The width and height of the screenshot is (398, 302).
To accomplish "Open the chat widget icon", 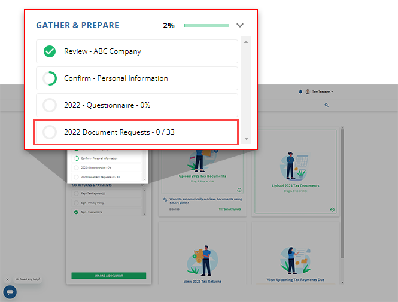I will tap(10, 292).
